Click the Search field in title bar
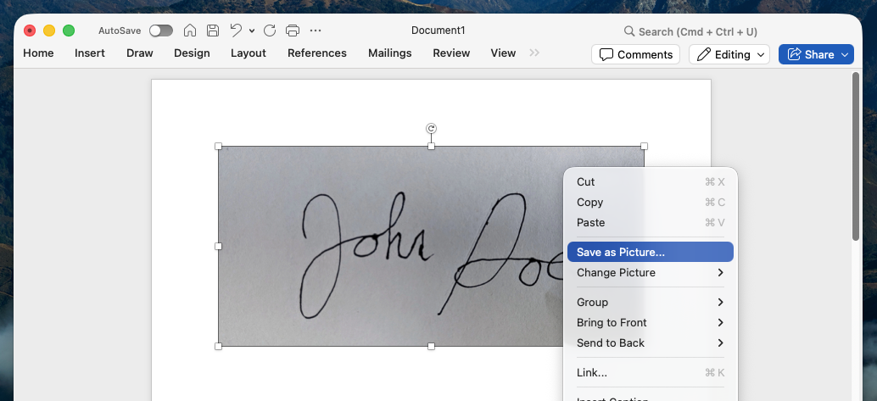The width and height of the screenshot is (877, 401). tap(690, 32)
